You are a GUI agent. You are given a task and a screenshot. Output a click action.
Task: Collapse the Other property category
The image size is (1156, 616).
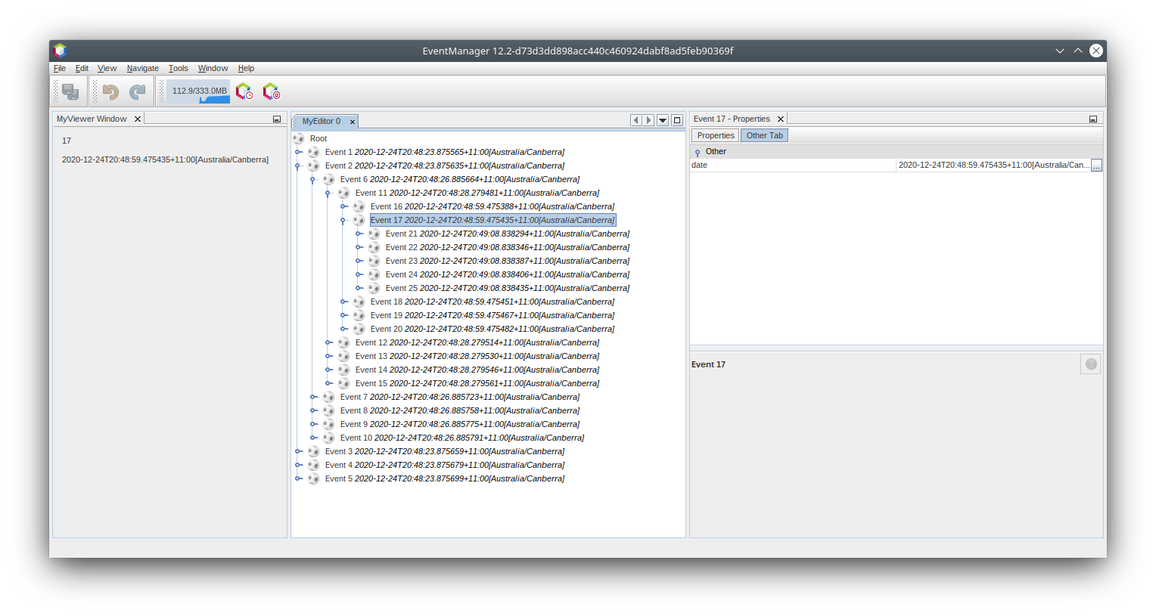698,152
